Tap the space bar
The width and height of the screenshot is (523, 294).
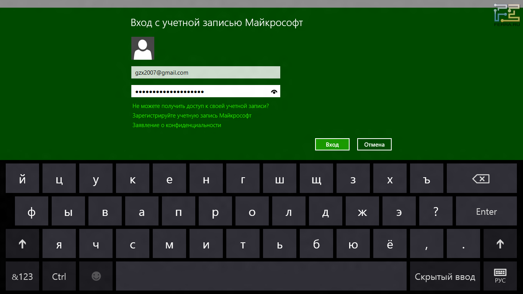261,276
